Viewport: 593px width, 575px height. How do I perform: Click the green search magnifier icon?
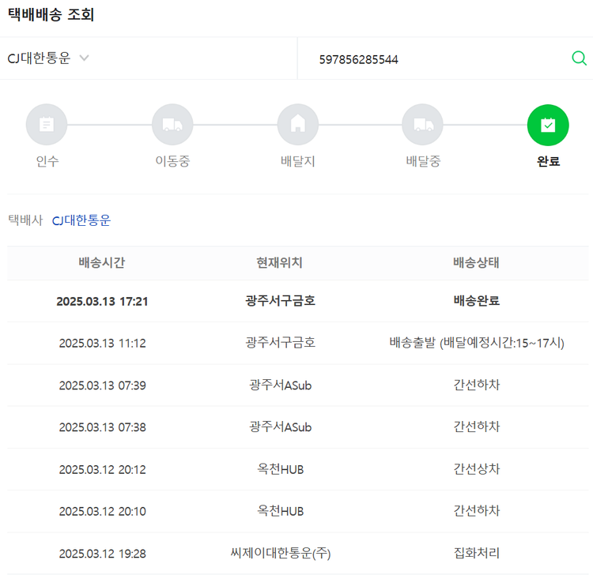point(579,58)
